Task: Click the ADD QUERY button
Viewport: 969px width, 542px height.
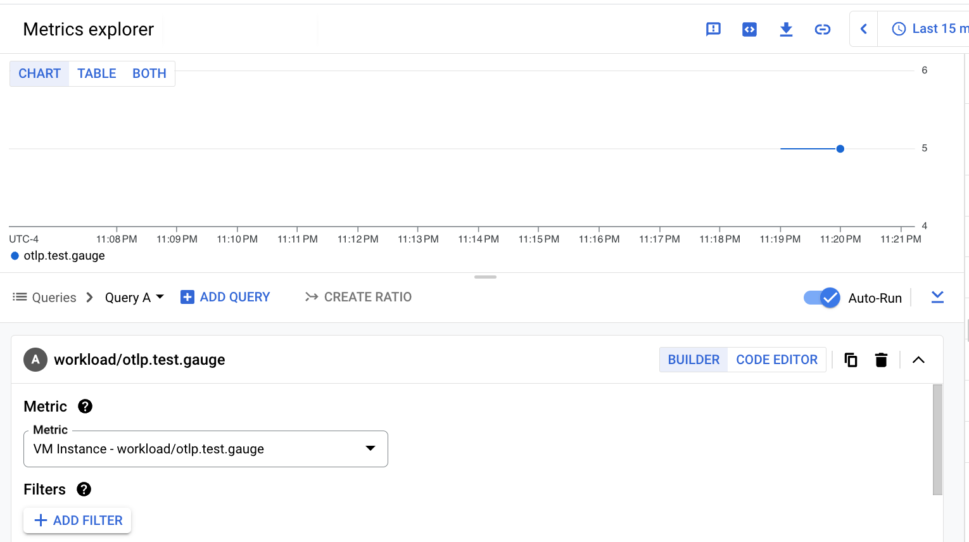Action: click(x=225, y=296)
